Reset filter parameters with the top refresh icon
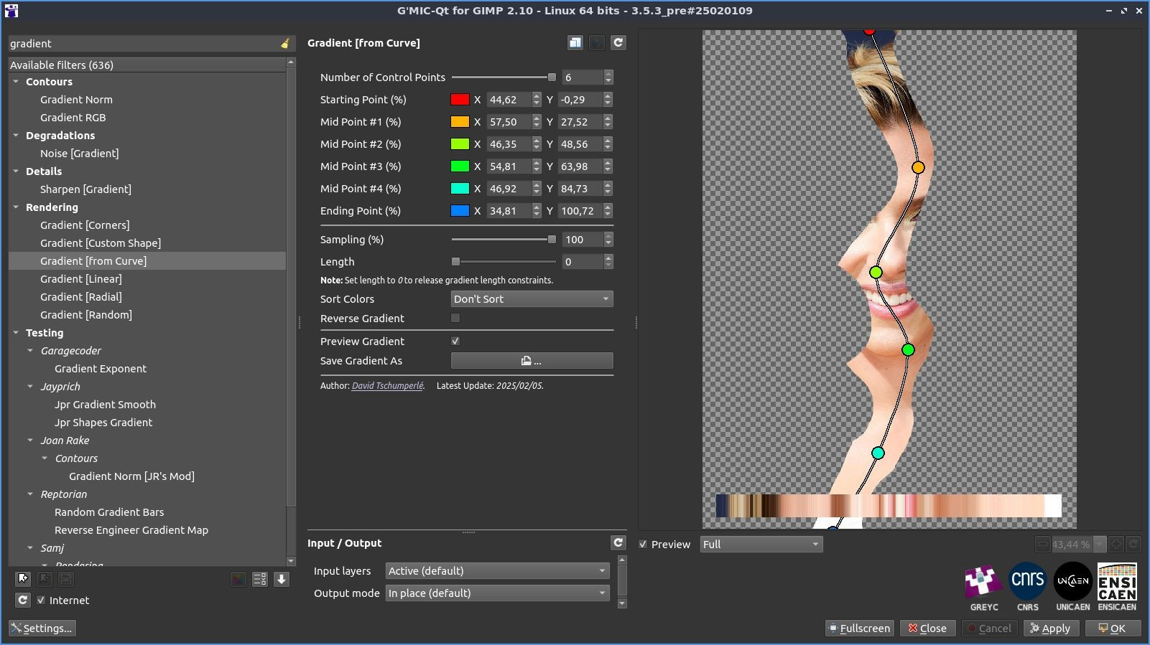This screenshot has width=1150, height=645. [618, 43]
